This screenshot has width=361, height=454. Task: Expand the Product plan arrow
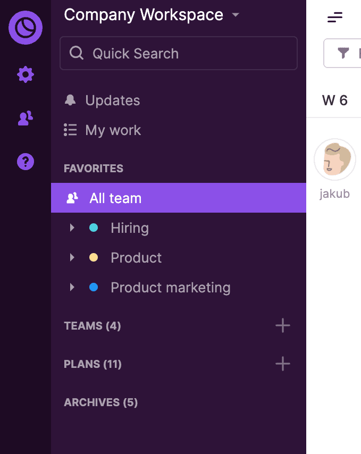coord(72,258)
